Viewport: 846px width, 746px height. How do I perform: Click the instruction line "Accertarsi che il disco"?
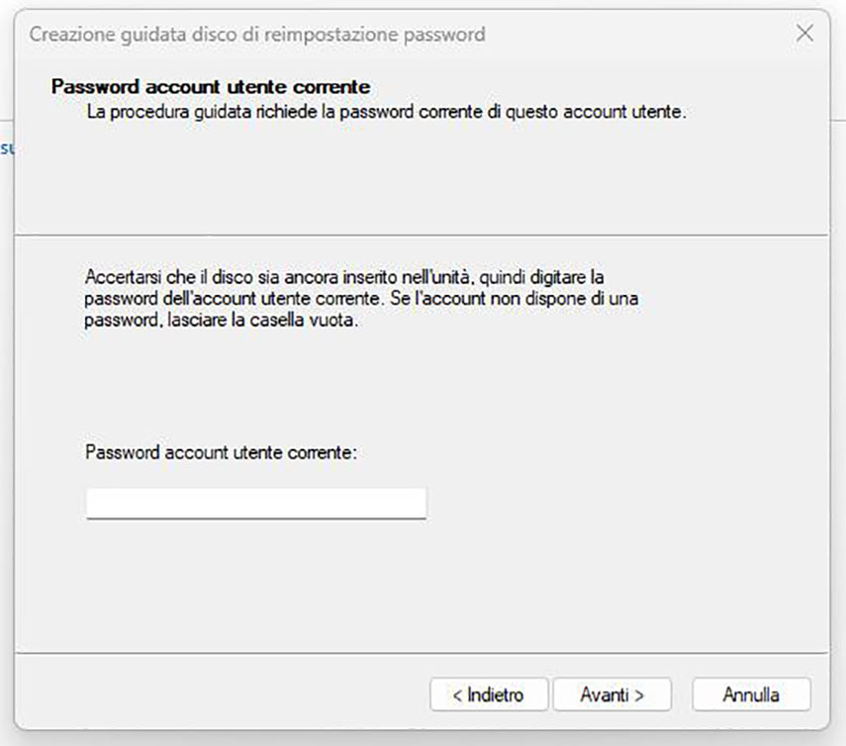click(x=178, y=274)
